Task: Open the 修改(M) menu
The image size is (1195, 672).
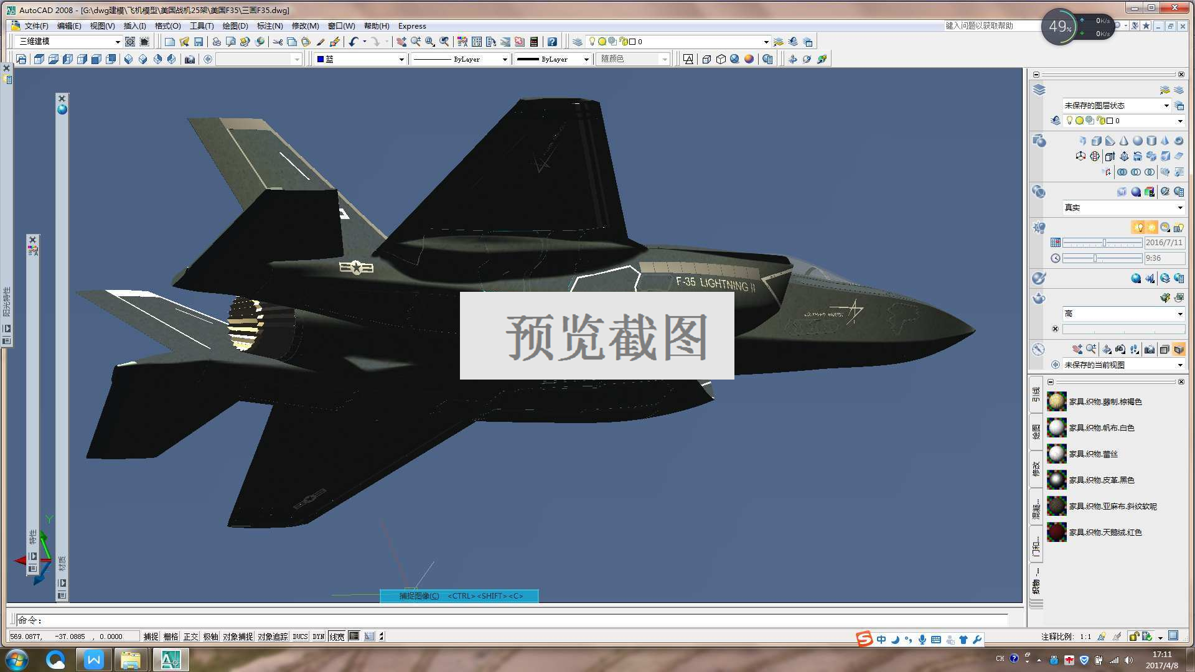Action: [305, 26]
